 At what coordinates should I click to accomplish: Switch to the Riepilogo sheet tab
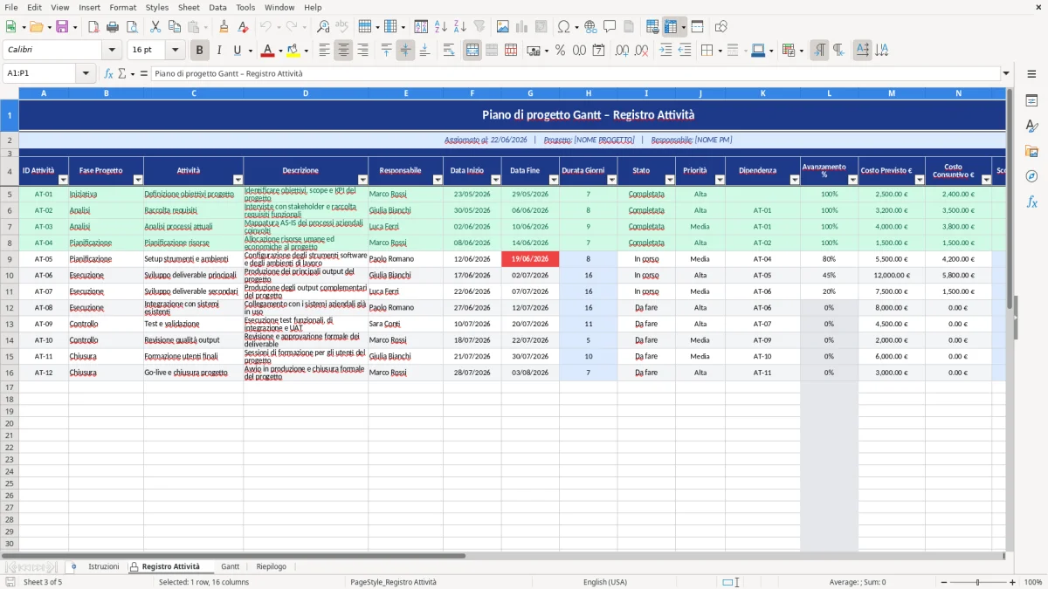click(x=271, y=566)
